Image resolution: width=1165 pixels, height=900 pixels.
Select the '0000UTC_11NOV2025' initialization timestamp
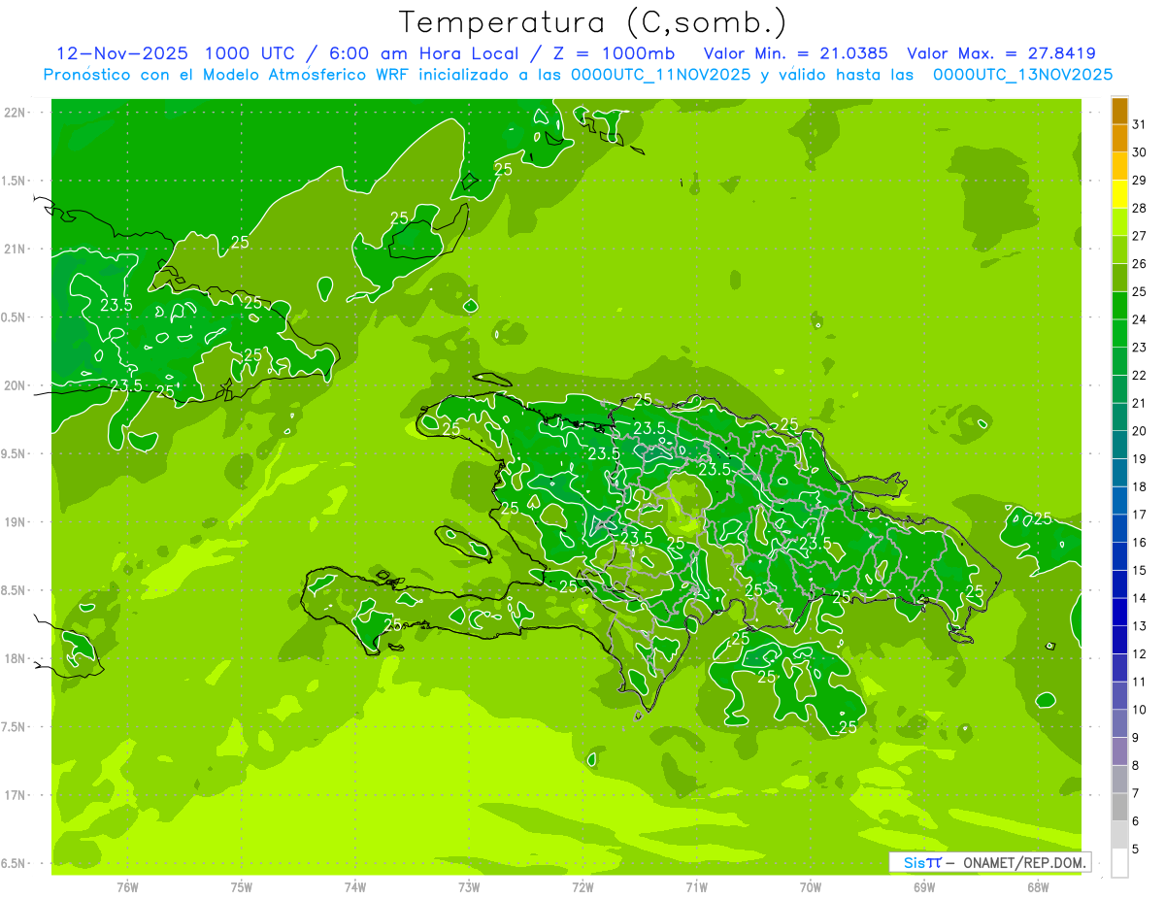point(661,75)
